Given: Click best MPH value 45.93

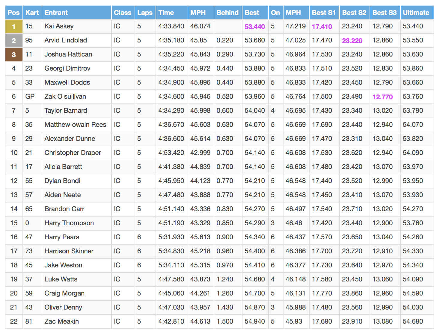Looking at the screenshot, I should [294, 322].
